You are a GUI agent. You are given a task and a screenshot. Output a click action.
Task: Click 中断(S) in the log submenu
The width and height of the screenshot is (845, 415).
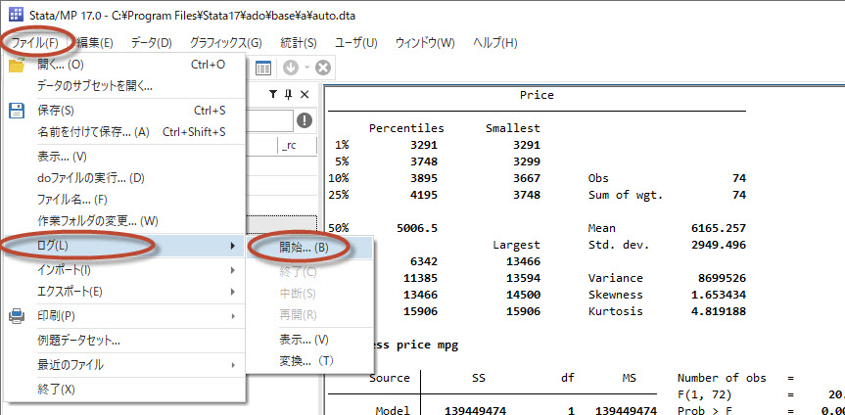click(x=309, y=294)
